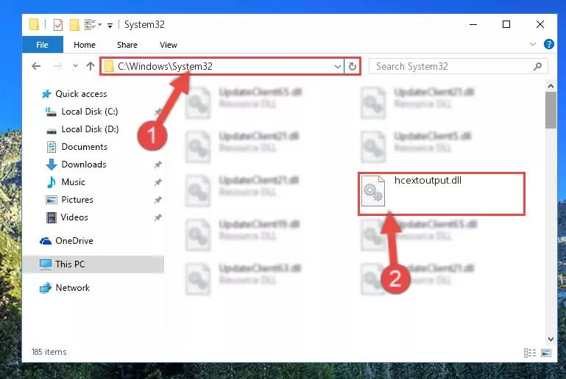Click the New Folder icon in quick access toolbar
566x379 pixels.
point(74,25)
